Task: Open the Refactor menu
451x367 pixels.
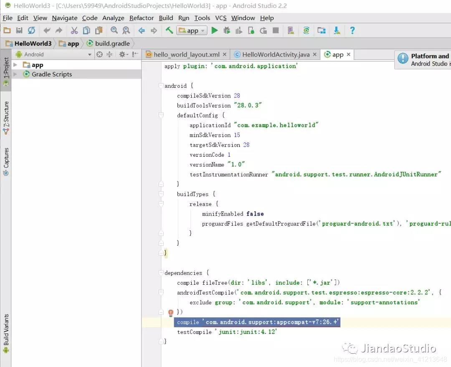Action: click(142, 18)
